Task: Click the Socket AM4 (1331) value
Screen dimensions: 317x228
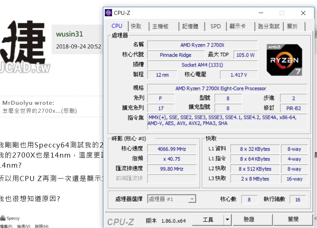Action: point(202,65)
